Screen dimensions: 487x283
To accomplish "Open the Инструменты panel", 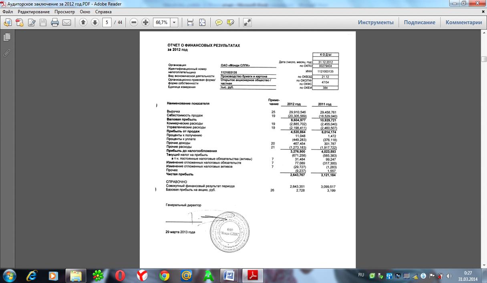I will click(x=376, y=22).
